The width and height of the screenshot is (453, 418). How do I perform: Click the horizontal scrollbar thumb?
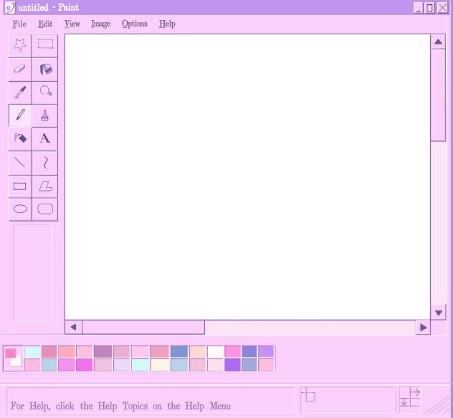[143, 327]
